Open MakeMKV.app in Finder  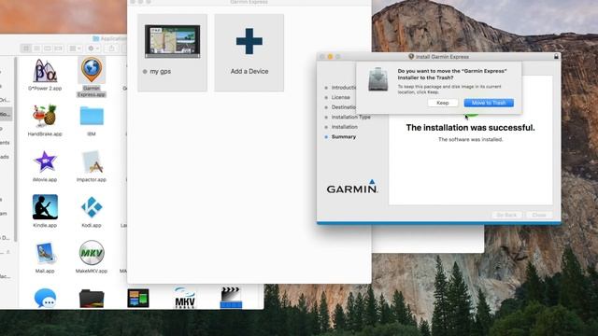pos(92,253)
